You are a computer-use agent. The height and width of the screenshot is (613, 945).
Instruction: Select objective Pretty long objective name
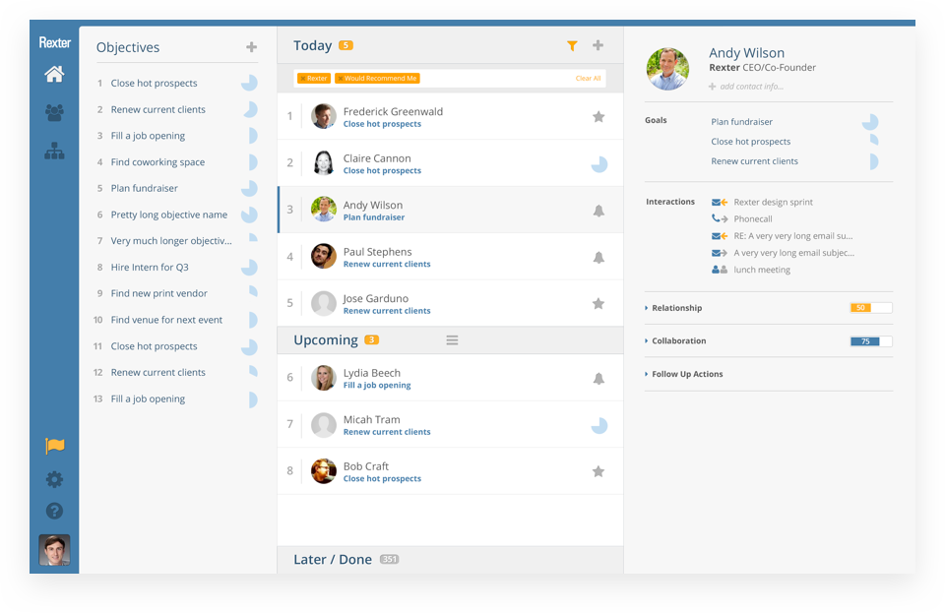[168, 215]
